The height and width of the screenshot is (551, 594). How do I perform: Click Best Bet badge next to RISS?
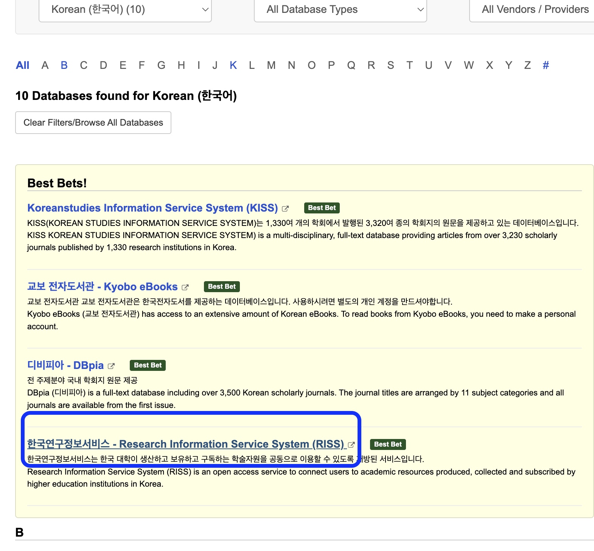[388, 444]
